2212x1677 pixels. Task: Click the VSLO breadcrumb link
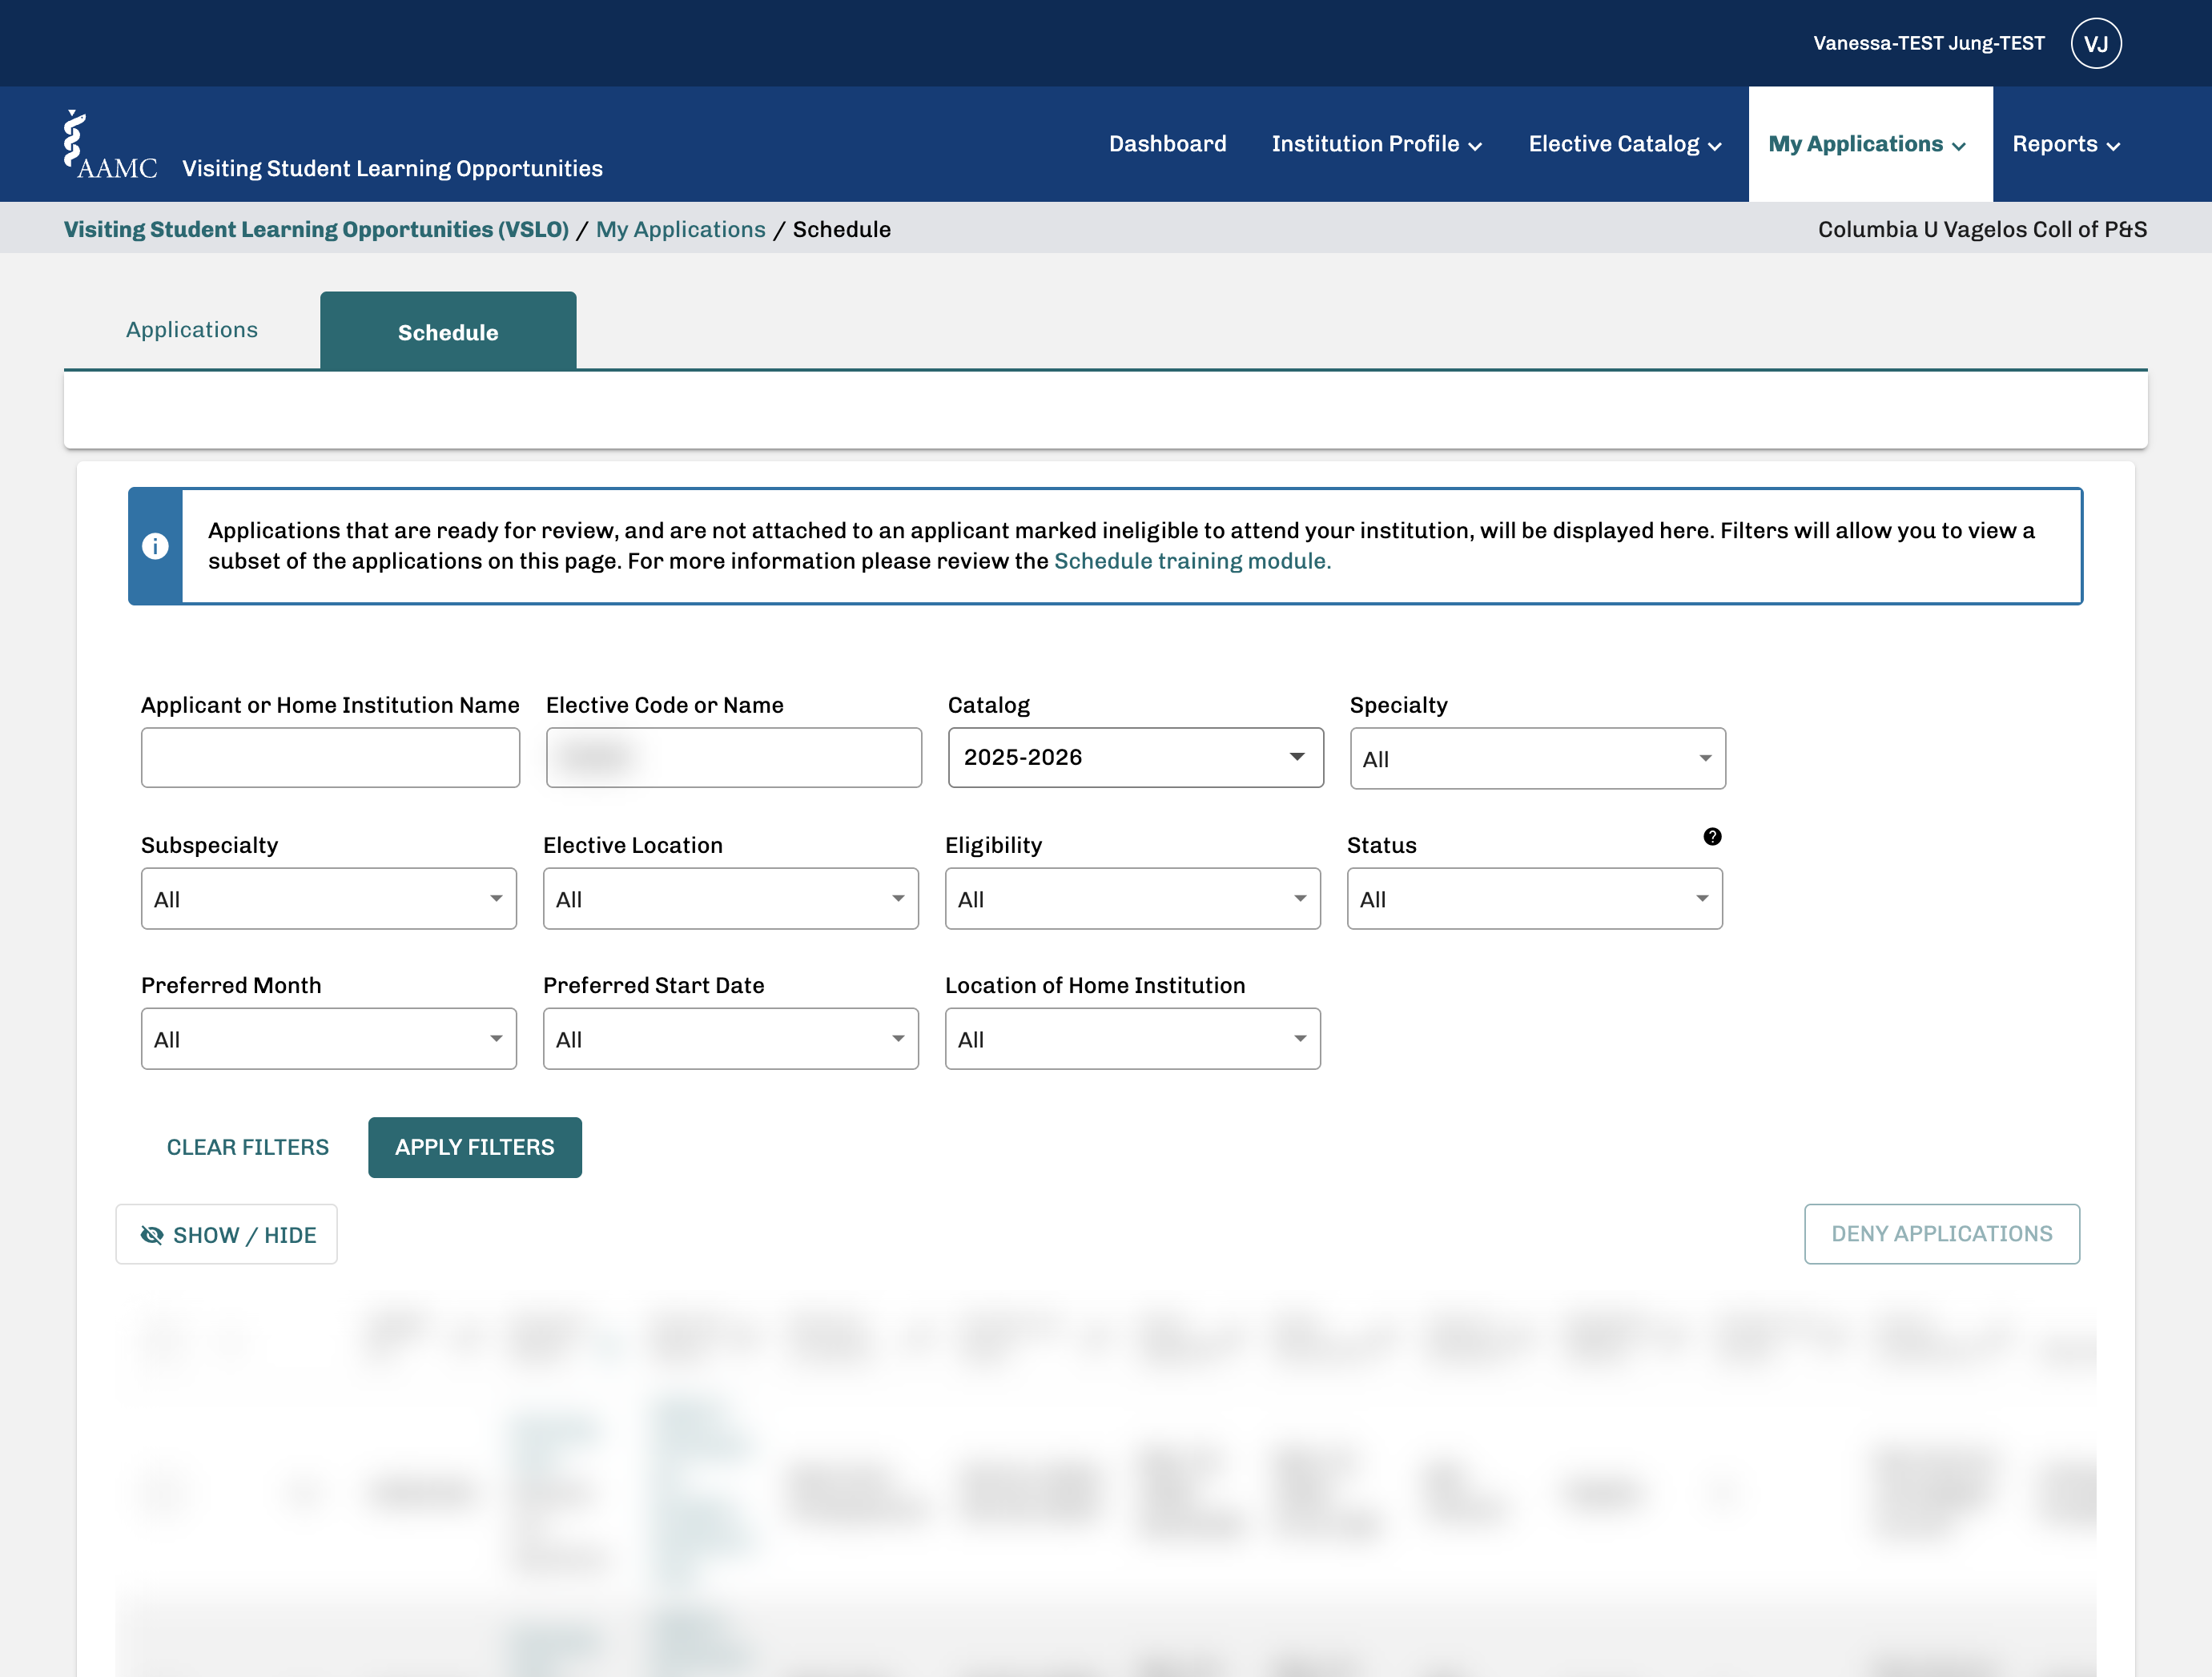tap(316, 229)
